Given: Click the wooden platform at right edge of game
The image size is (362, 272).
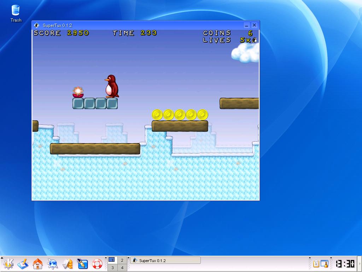Looking at the screenshot, I should (239, 103).
